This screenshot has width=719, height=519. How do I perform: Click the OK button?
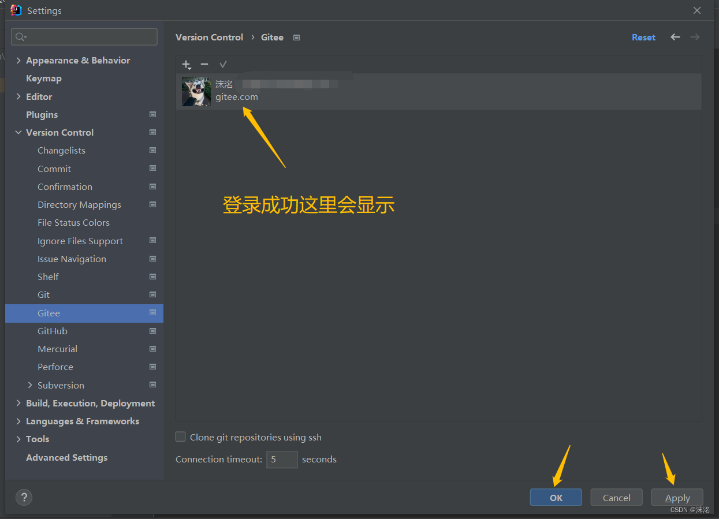556,497
